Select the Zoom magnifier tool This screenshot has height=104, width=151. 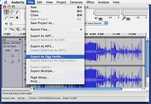7,18
